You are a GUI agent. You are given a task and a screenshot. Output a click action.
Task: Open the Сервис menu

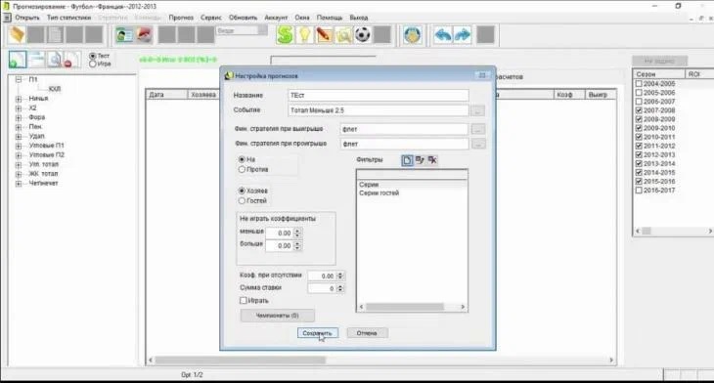tap(211, 18)
